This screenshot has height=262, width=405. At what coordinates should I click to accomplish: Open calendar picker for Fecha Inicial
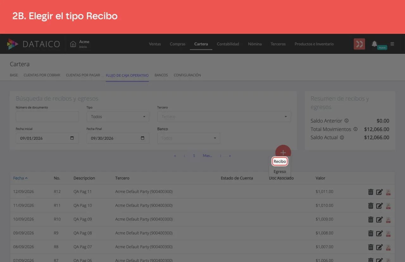[72, 138]
